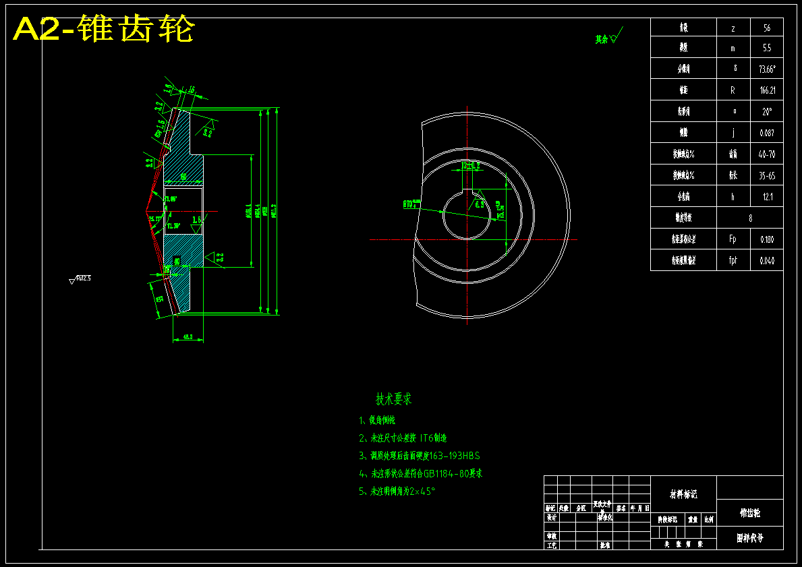
Task: Click the '比例' title block cell
Action: [709, 519]
